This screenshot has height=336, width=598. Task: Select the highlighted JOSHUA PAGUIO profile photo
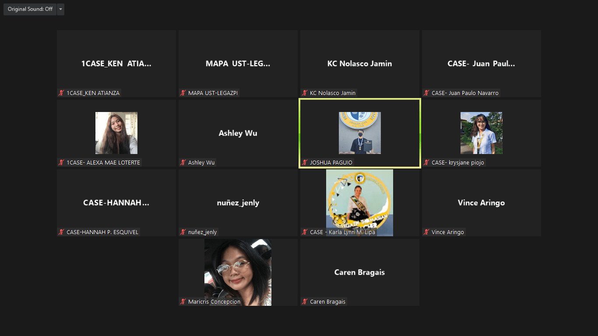(x=359, y=133)
